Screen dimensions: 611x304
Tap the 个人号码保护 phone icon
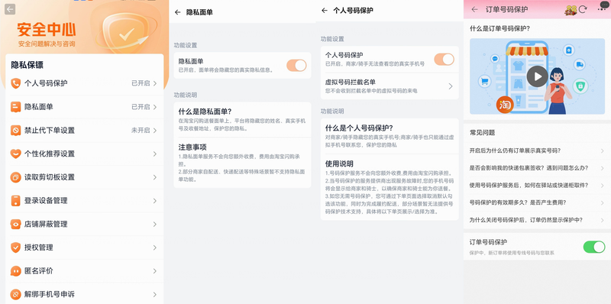[x=15, y=83]
